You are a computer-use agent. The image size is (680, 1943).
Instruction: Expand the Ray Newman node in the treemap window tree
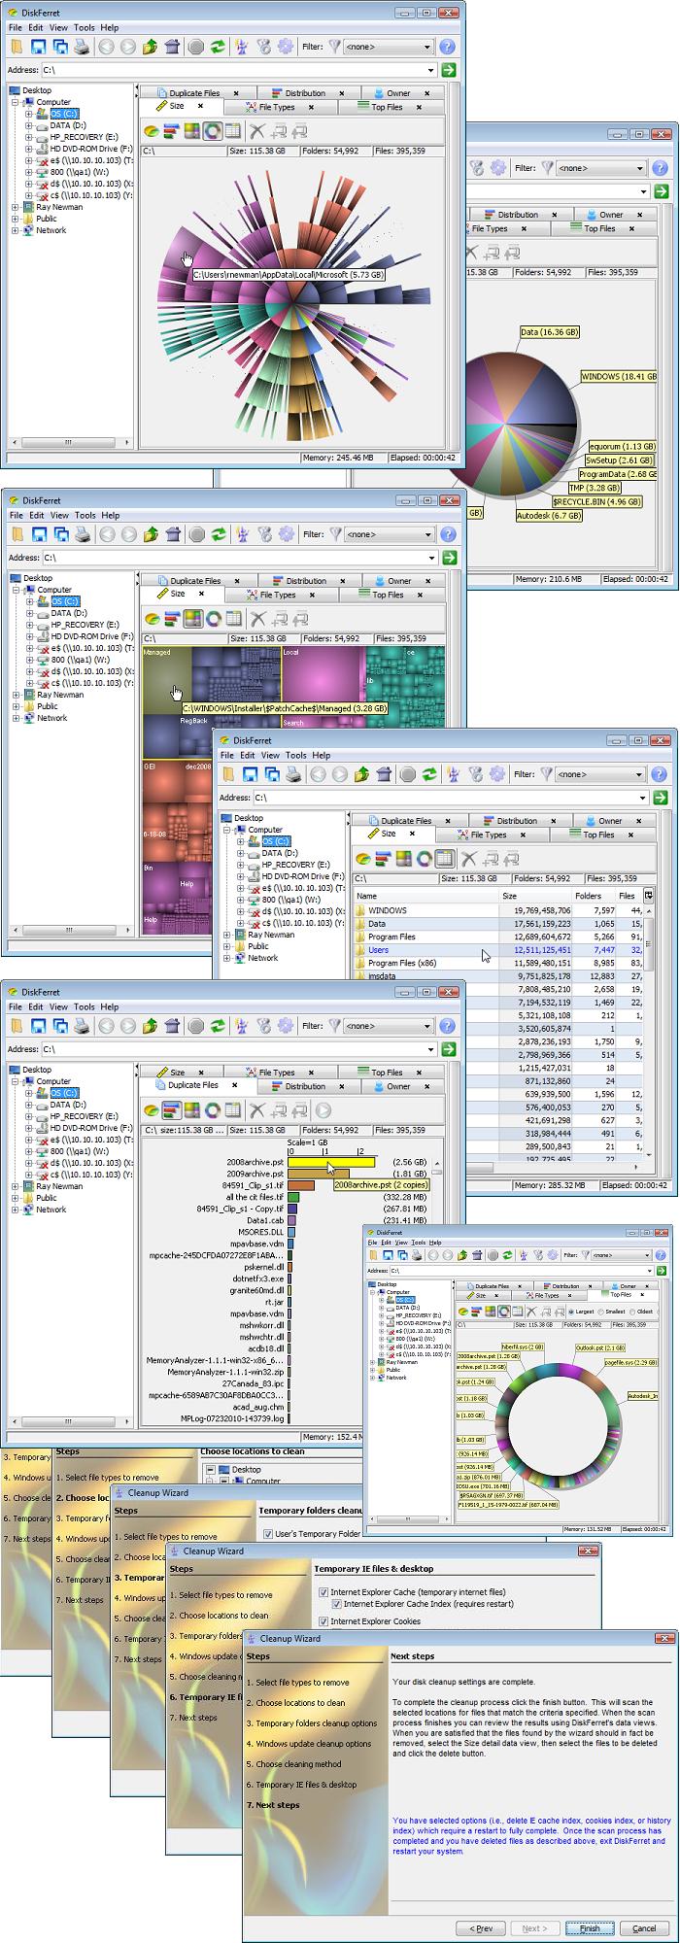pos(17,695)
